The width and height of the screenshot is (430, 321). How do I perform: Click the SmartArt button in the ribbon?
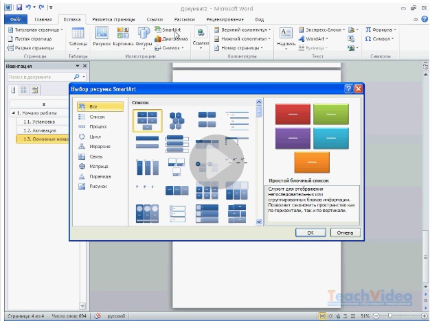tap(168, 29)
